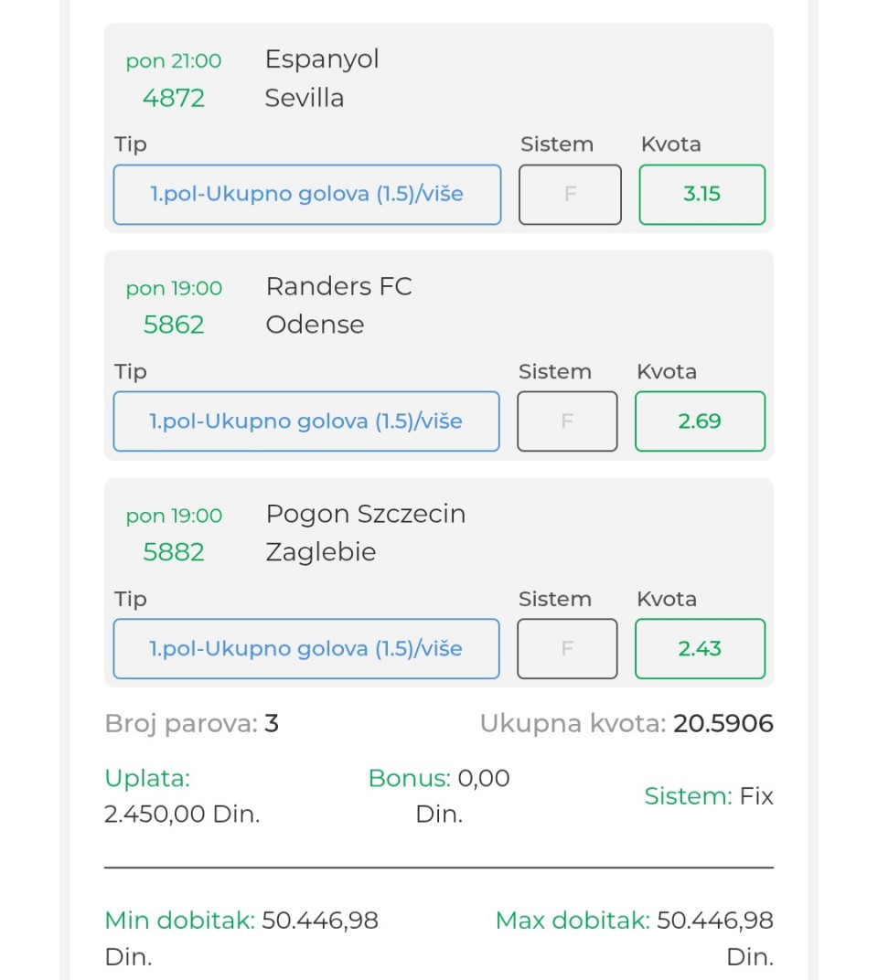This screenshot has height=980, width=878.
Task: Click the Min dobitak amount
Action: point(320,921)
